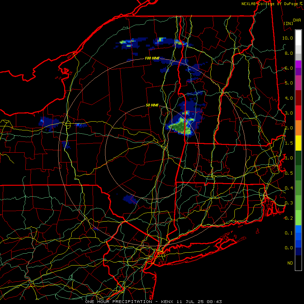
Task: Select the light green swatch near 0.2
Action: click(298, 218)
